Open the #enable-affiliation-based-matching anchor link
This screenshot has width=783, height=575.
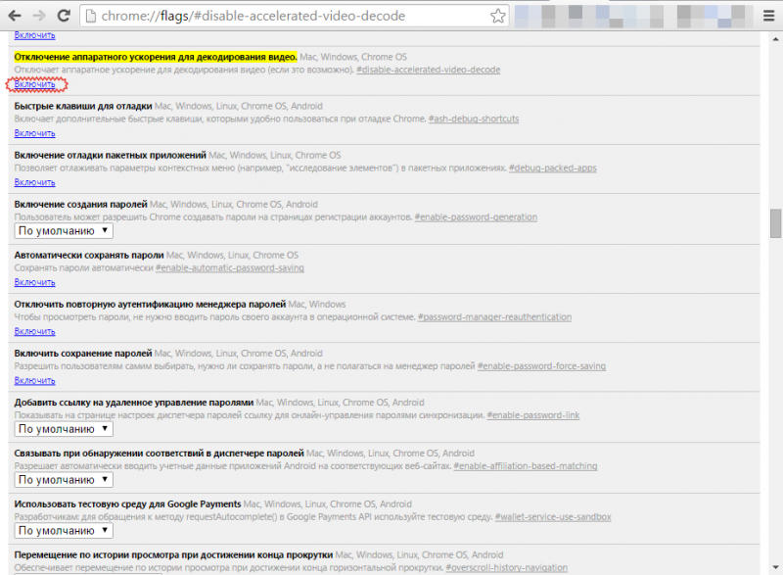coord(526,466)
